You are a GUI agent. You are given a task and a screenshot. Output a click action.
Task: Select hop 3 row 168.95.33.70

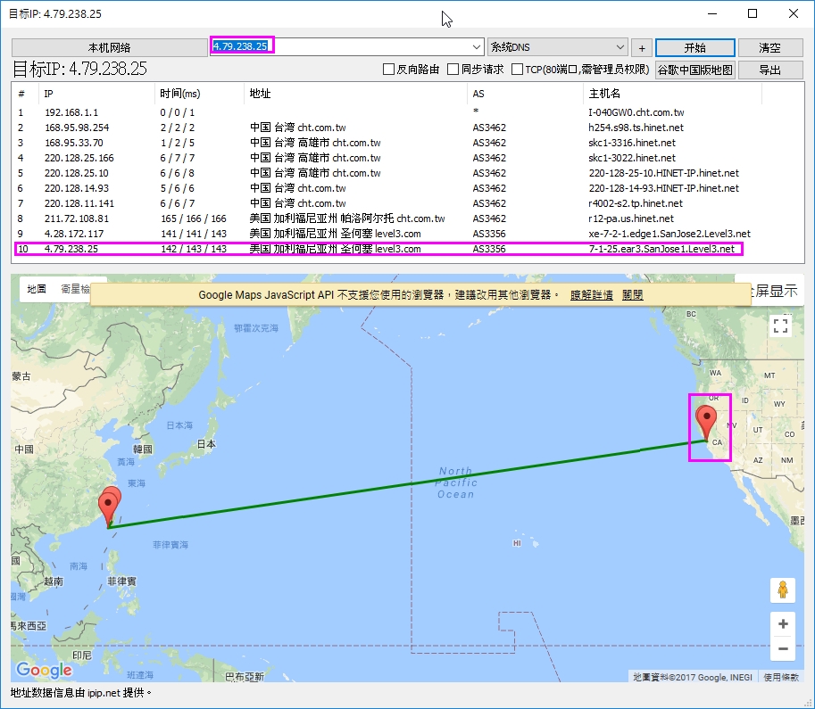tap(385, 143)
